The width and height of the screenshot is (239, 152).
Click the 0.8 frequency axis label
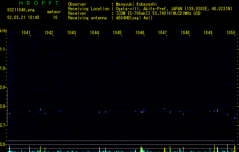(x=3, y=106)
